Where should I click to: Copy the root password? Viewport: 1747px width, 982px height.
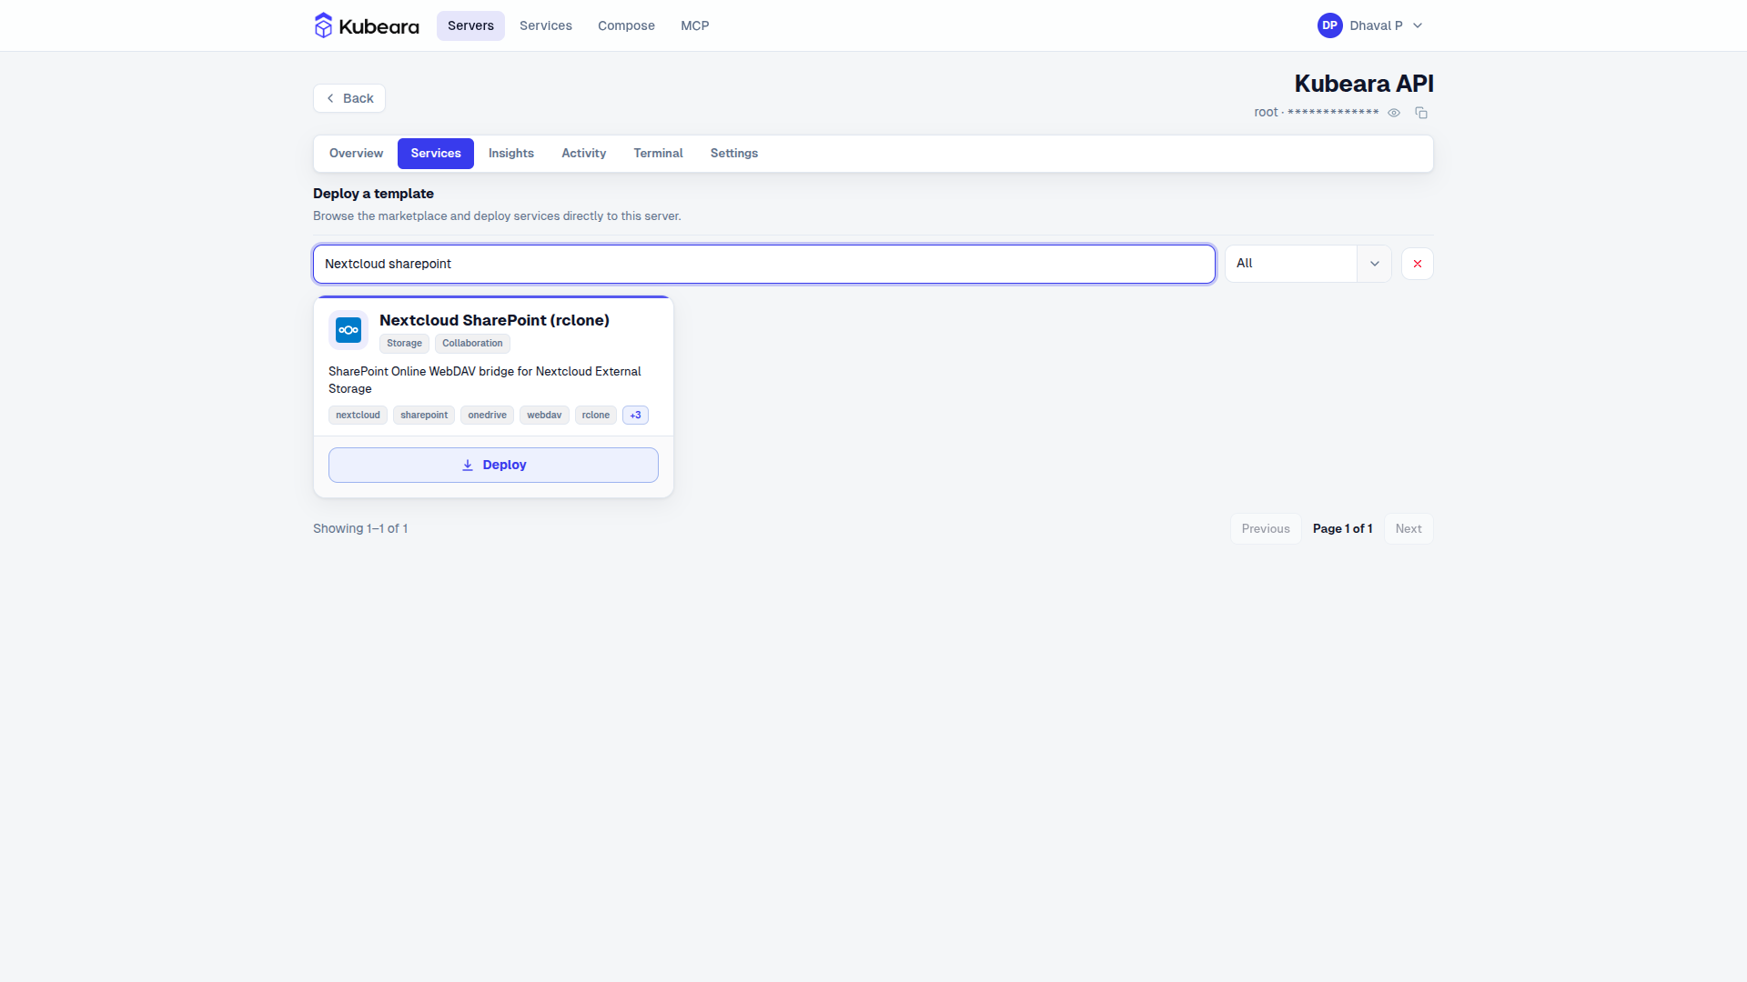point(1421,113)
